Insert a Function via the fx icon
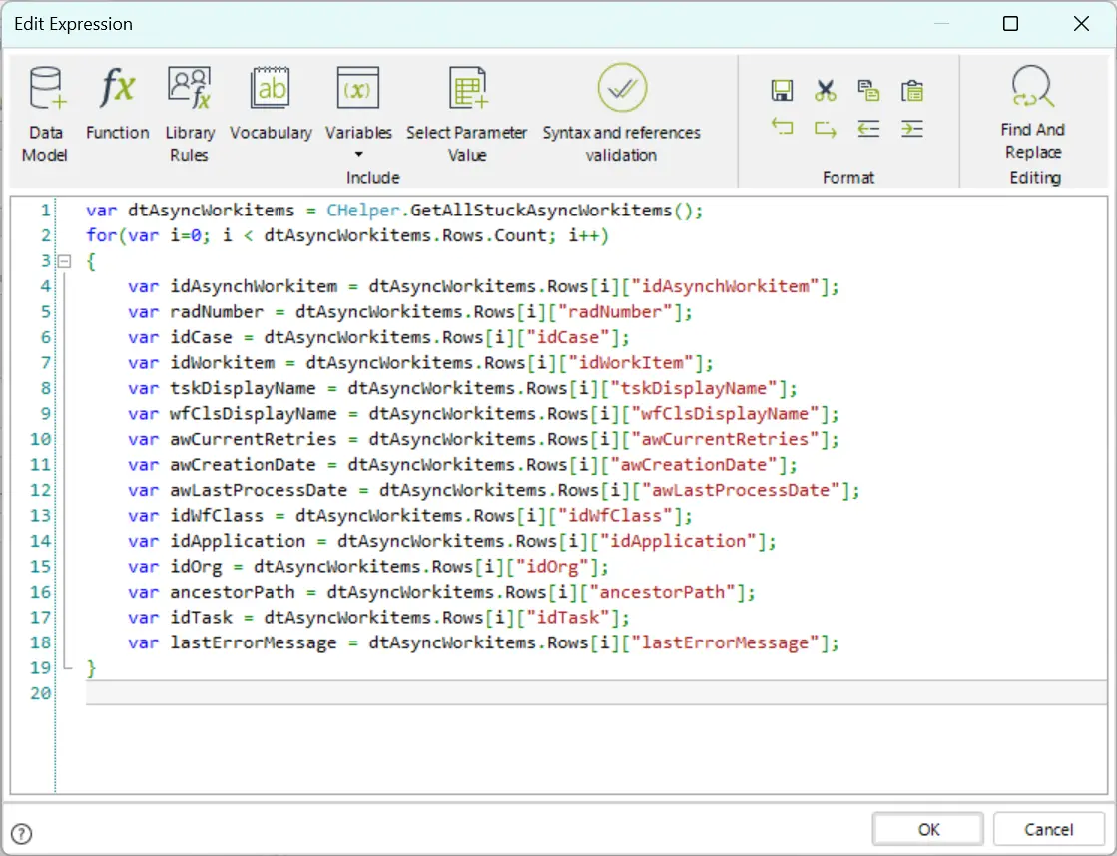 [118, 104]
